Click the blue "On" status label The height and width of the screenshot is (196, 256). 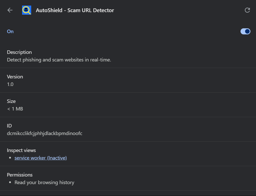10,31
